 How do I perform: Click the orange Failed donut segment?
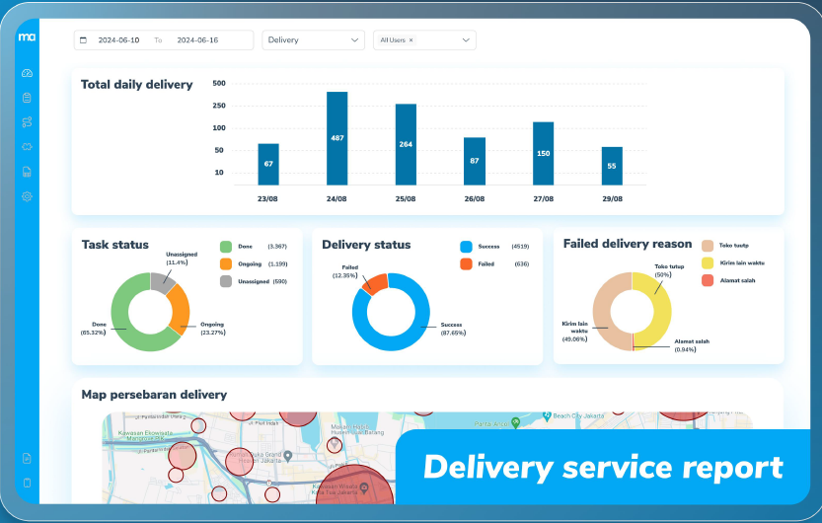click(x=375, y=283)
